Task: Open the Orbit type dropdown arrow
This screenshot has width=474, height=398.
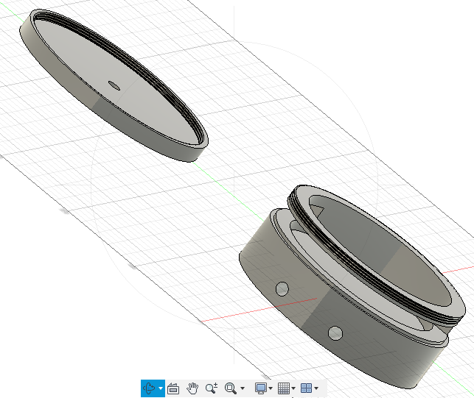Action: [x=161, y=388]
